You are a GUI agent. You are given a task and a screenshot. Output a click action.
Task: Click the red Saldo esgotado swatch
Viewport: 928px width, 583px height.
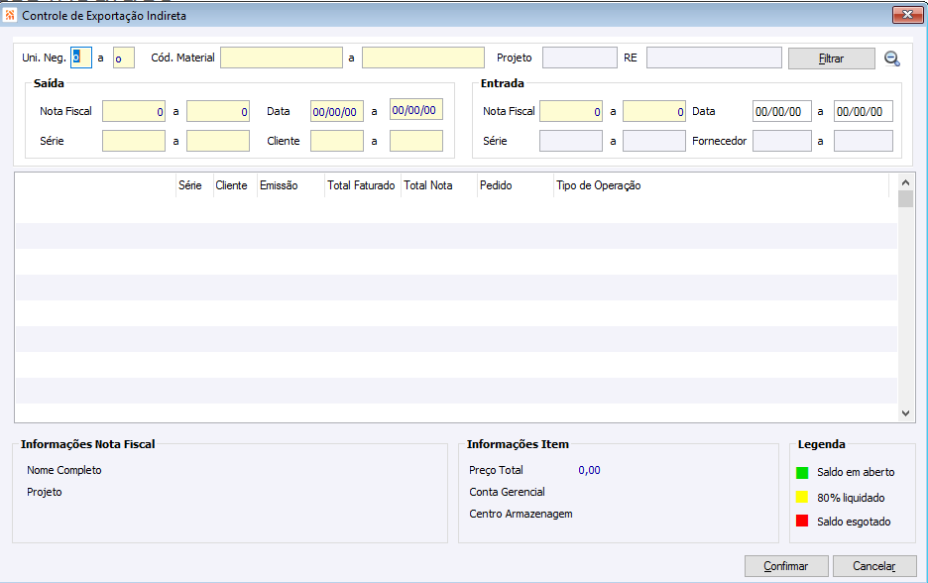(x=802, y=521)
